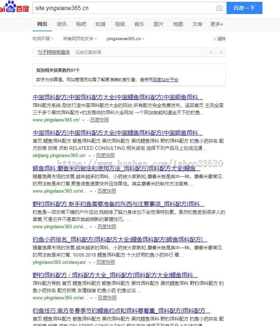Click the yingxiaow365.cn/xiaoyao/ green URL
280x326 pixels.
(59, 262)
